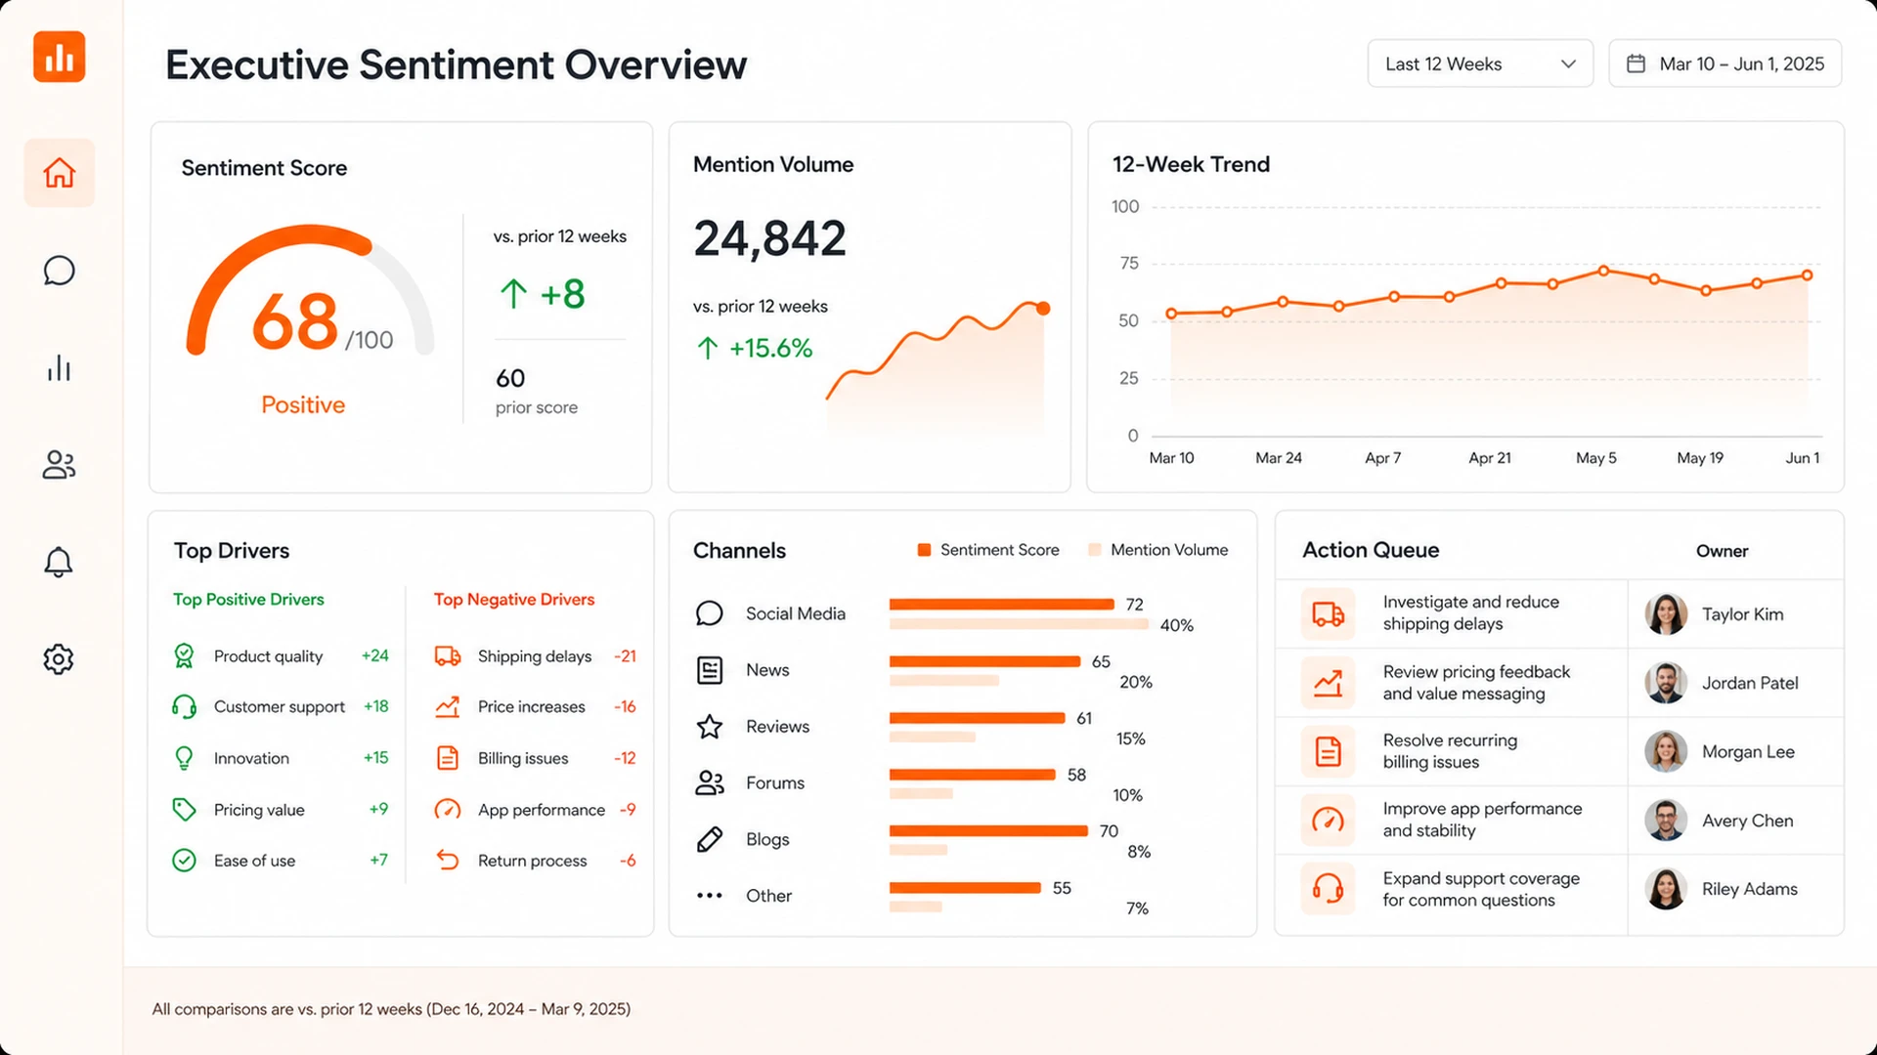The height and width of the screenshot is (1055, 1877).
Task: Click the News sentiment score value '65'
Action: pos(1101,661)
